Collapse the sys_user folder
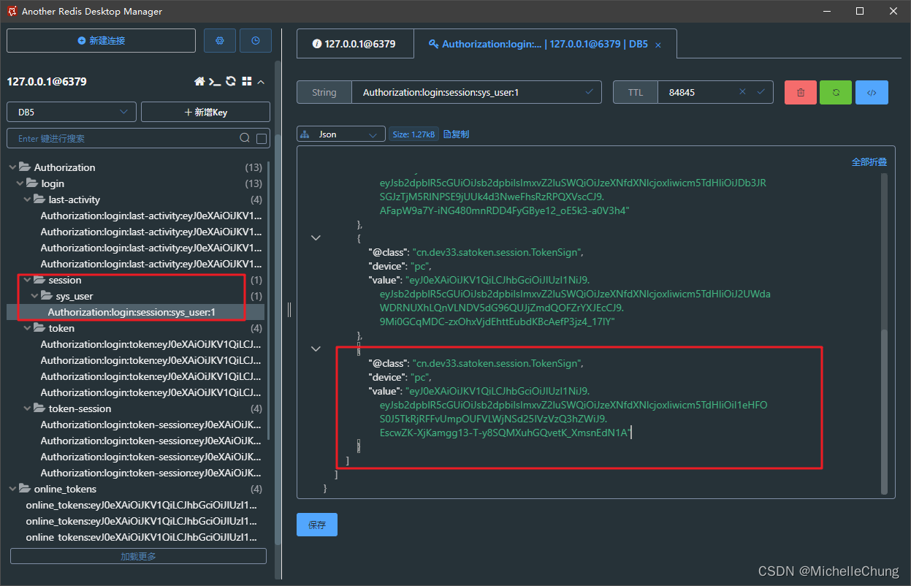This screenshot has width=911, height=586. point(34,296)
